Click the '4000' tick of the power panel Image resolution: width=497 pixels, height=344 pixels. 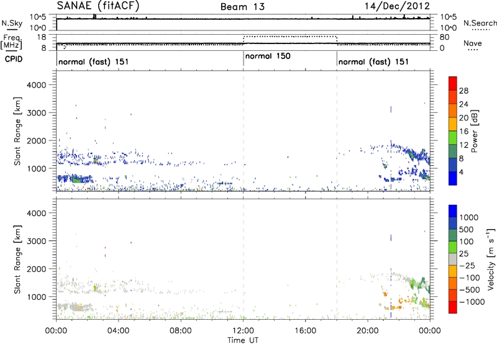[37, 85]
